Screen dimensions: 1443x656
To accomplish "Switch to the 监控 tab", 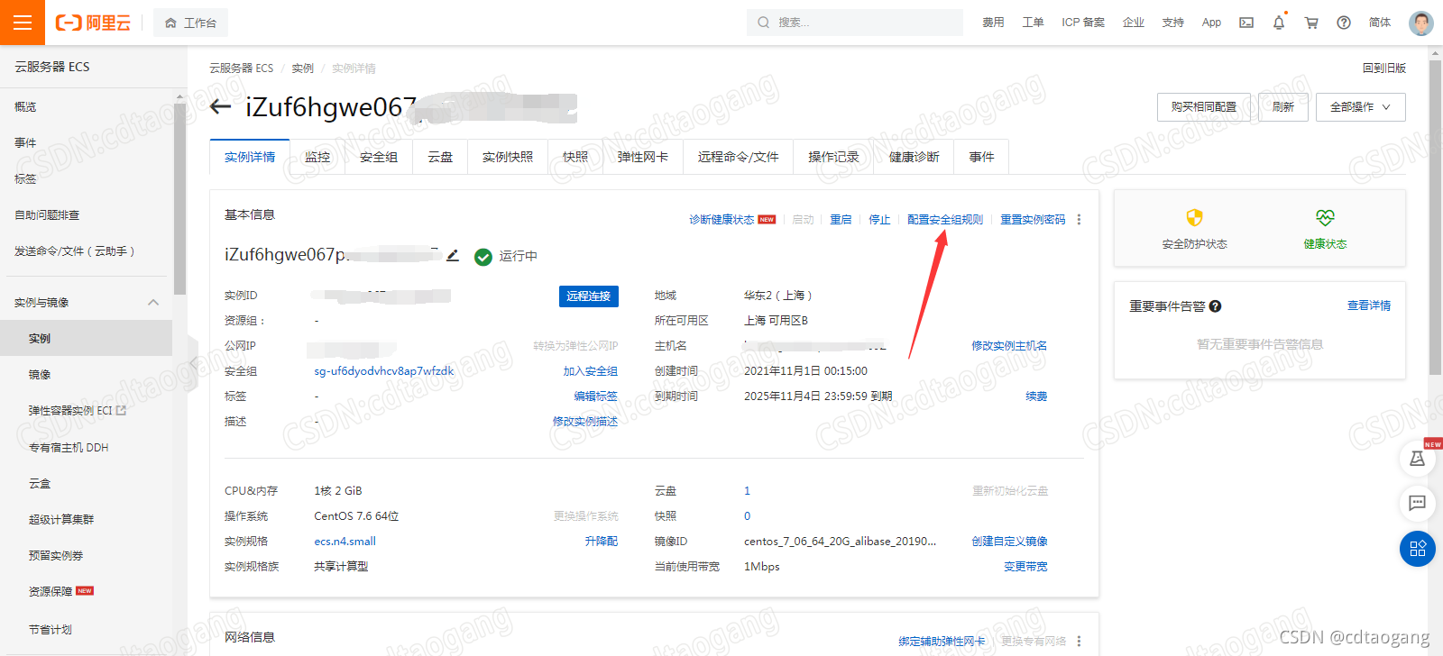I will (317, 157).
